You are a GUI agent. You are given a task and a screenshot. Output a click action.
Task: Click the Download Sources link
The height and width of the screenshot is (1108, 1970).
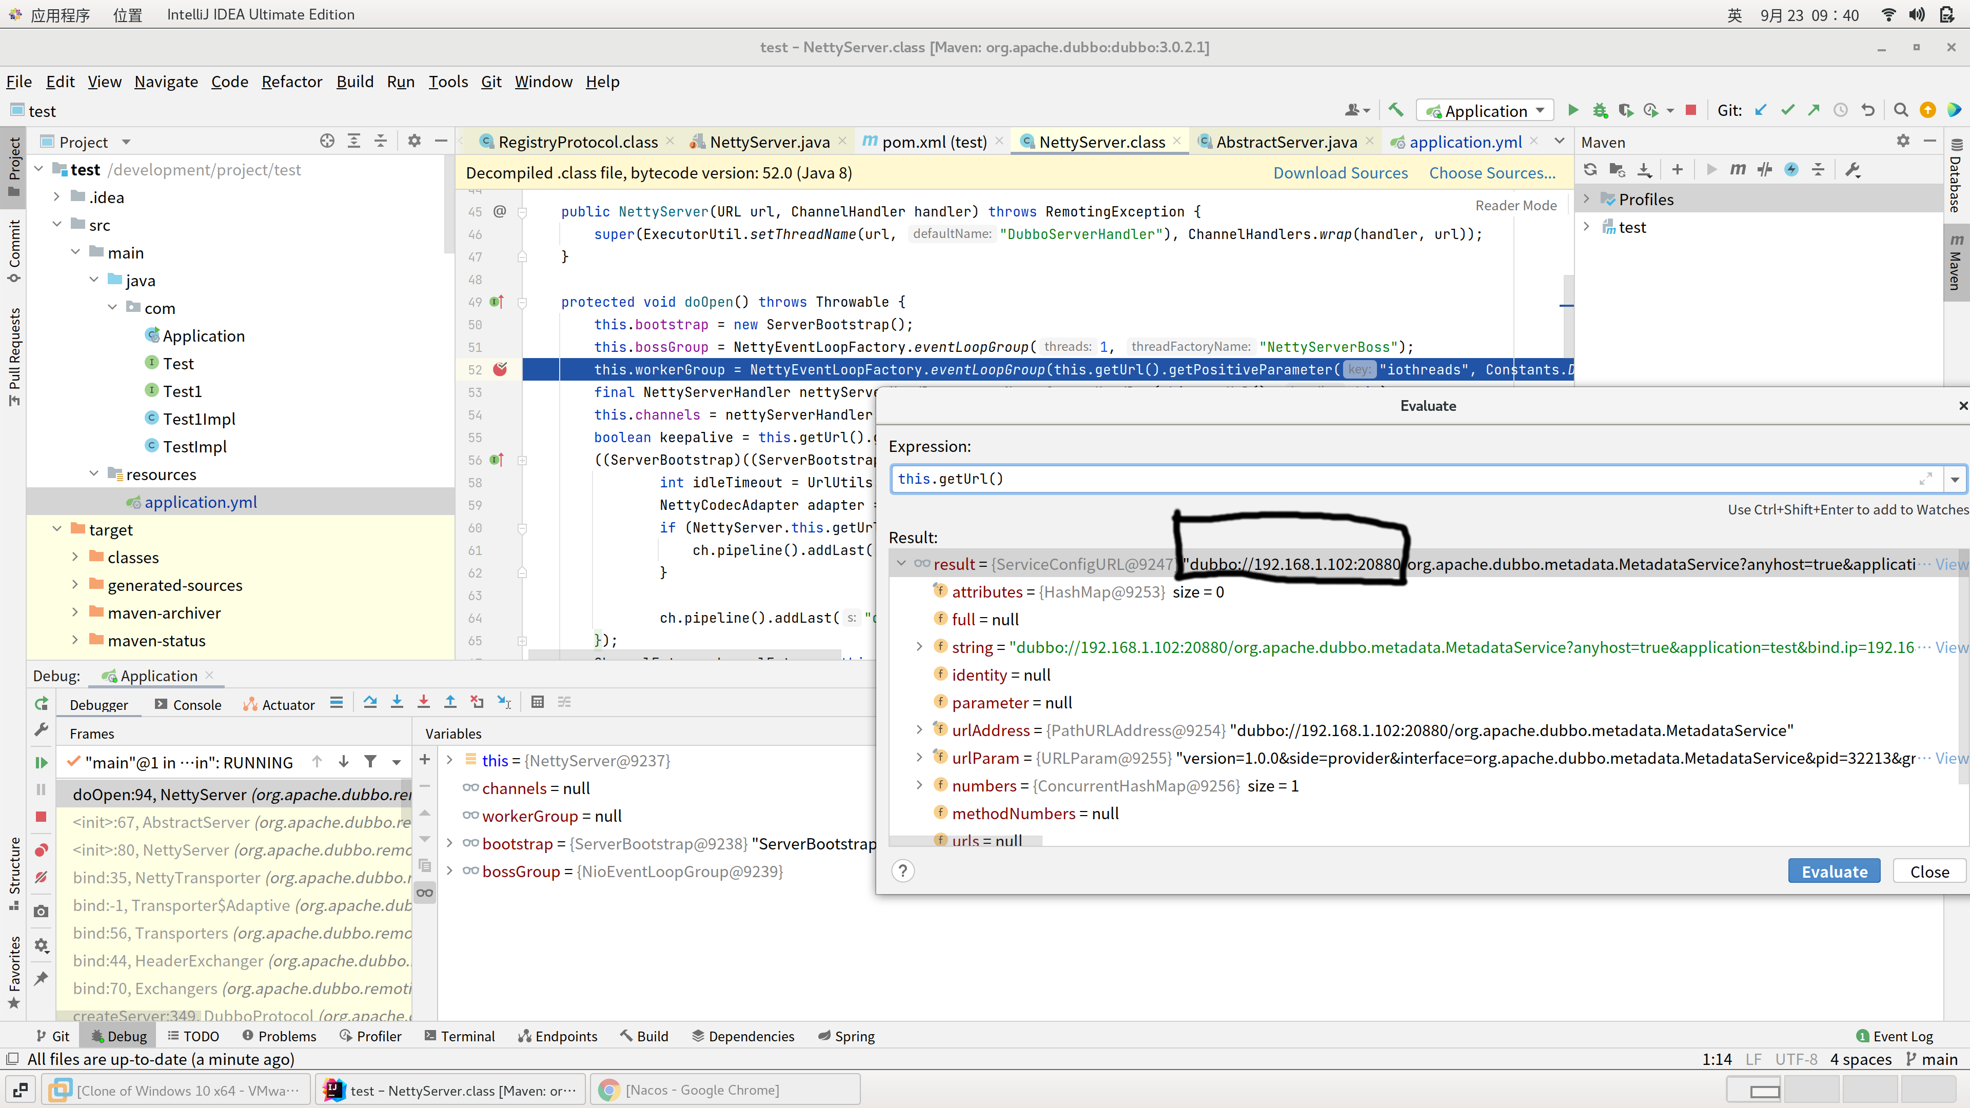pos(1340,173)
